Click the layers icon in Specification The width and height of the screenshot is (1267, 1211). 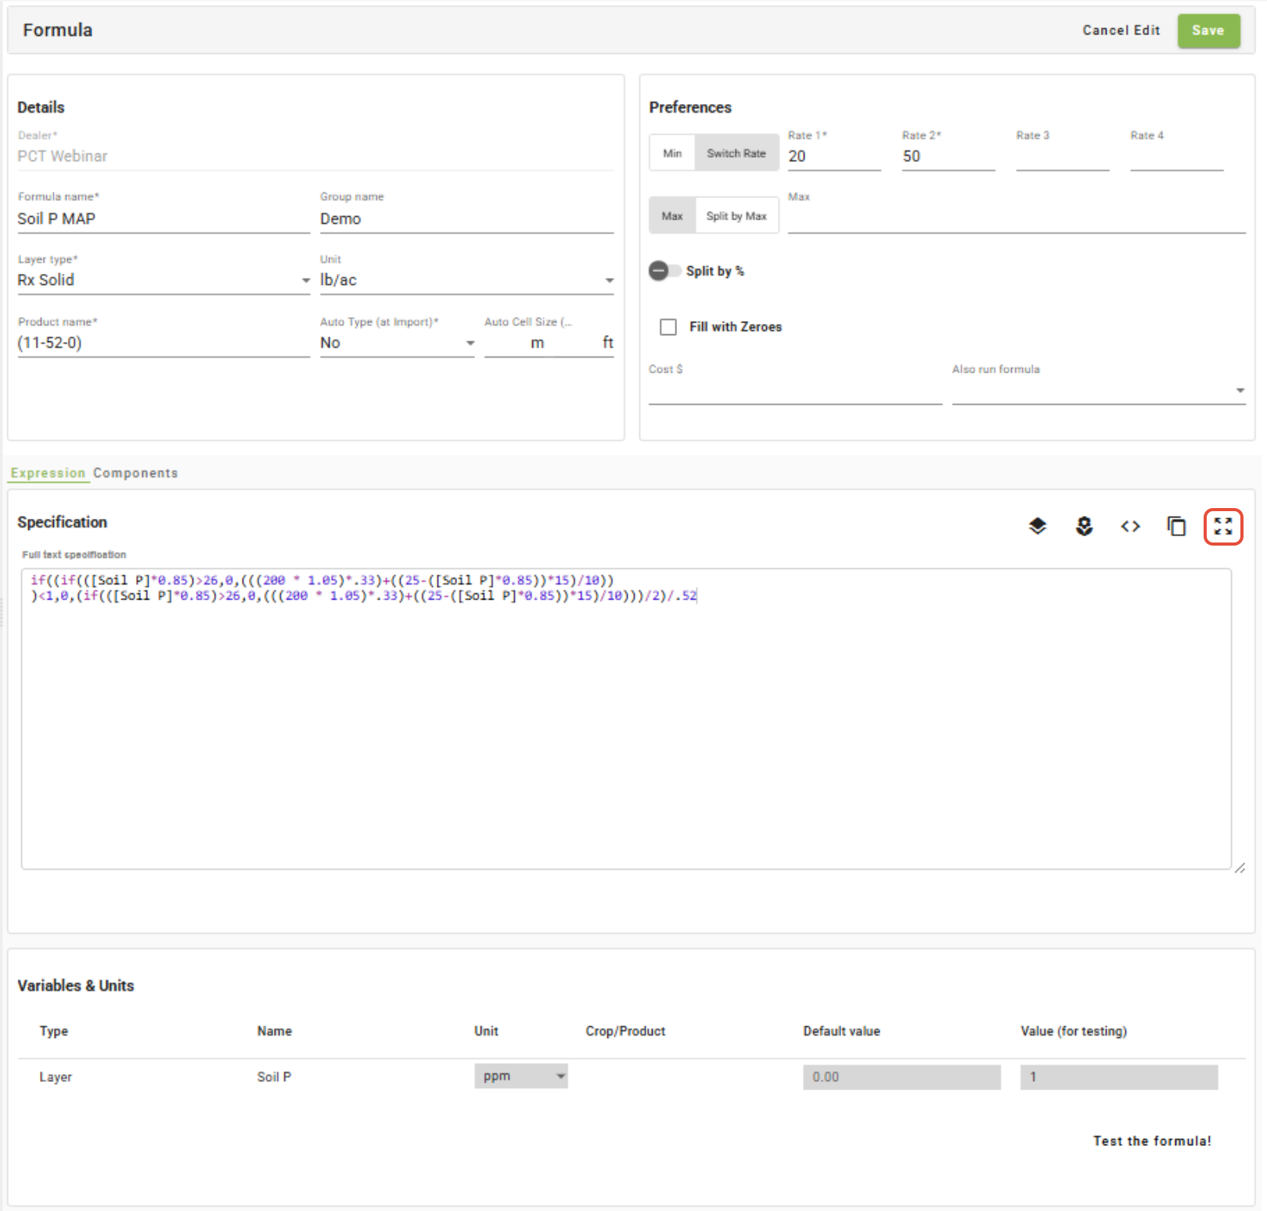tap(1037, 526)
